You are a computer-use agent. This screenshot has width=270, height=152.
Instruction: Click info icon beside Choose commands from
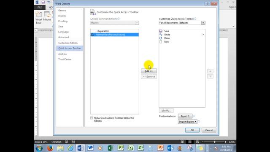tap(119, 19)
